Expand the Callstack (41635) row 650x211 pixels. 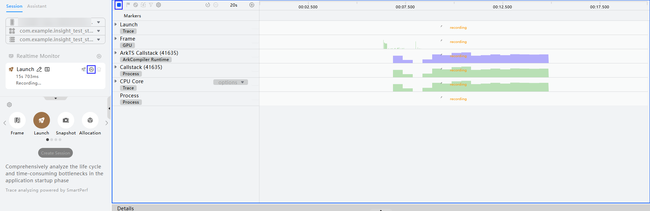coord(116,67)
